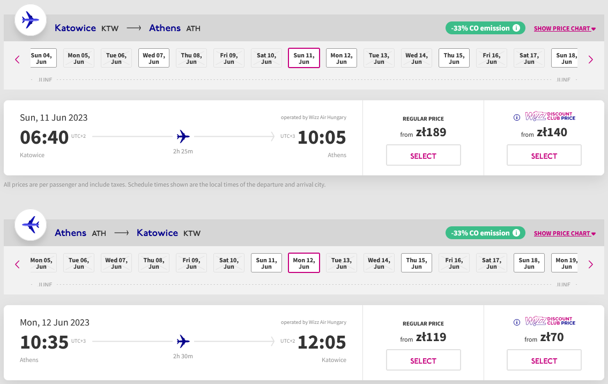Expand return Show Price Chart
The width and height of the screenshot is (608, 384).
(x=565, y=233)
